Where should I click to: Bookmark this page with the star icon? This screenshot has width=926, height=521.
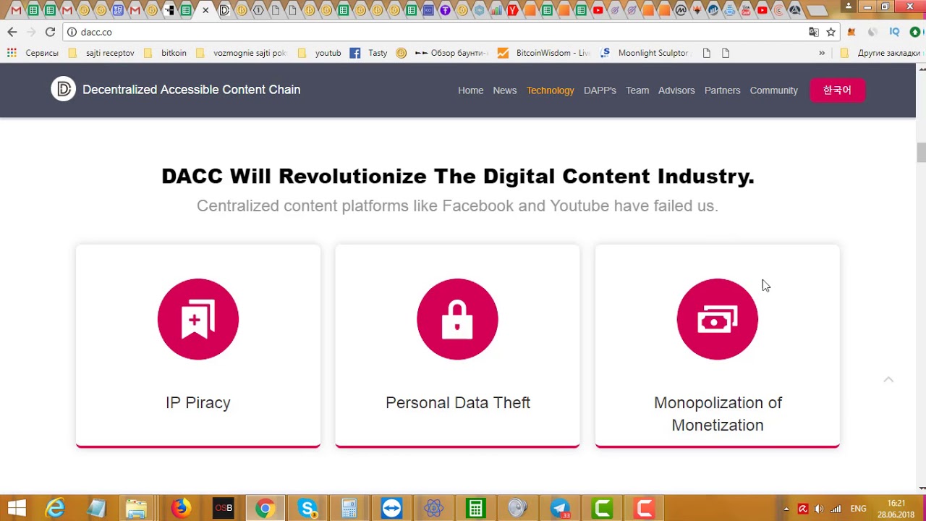831,32
